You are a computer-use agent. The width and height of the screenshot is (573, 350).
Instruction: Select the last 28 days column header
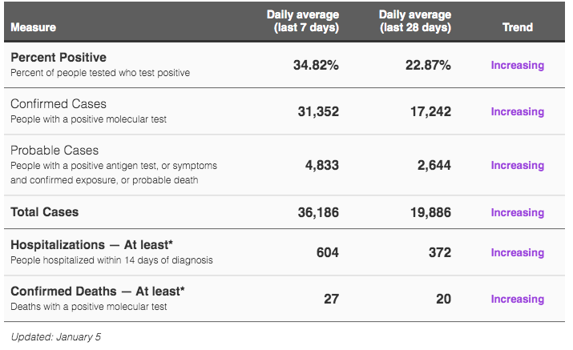point(415,21)
